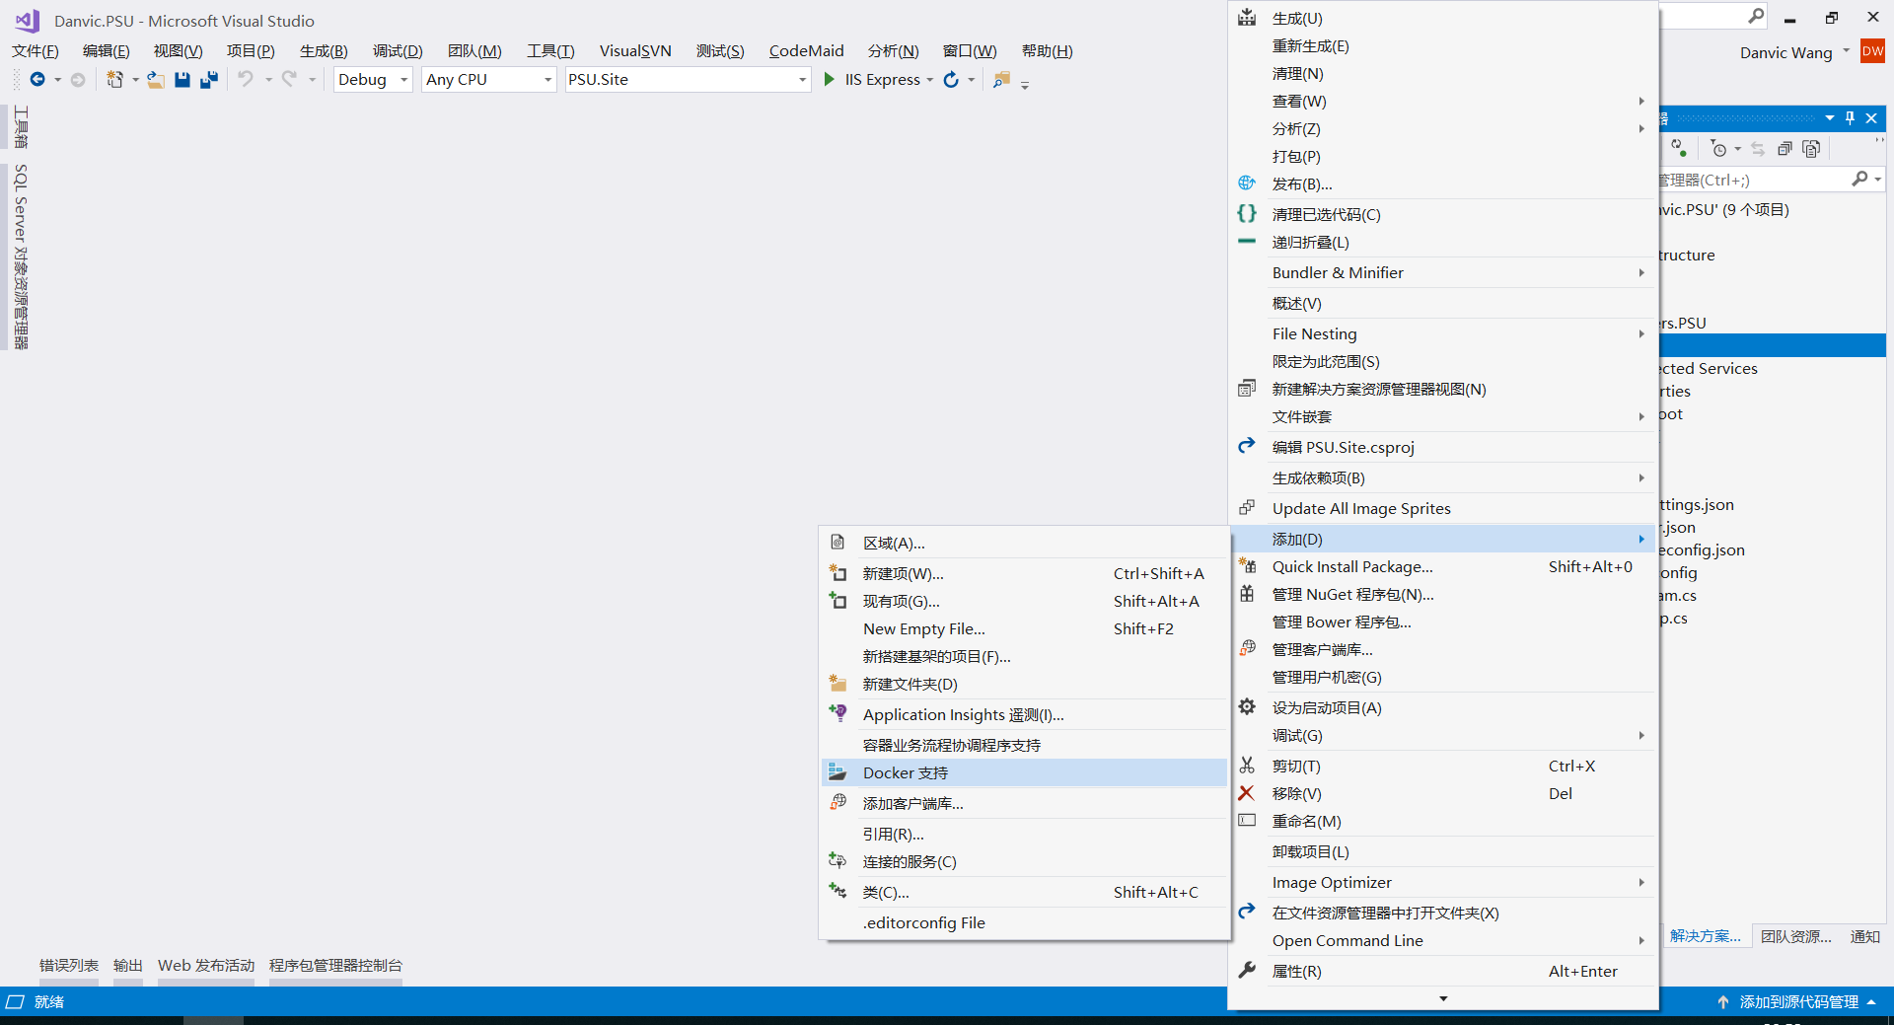Open the IIS Express dropdown arrow
Image resolution: width=1894 pixels, height=1025 pixels.
[x=929, y=80]
